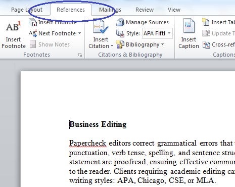Click the citation Style icon
Viewport: 235px width, 187px height.
pyautogui.click(x=120, y=33)
